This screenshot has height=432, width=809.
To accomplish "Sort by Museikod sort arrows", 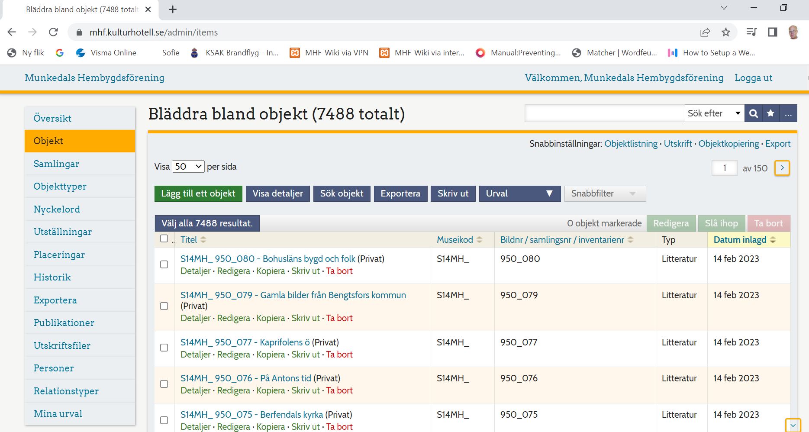I will point(479,240).
